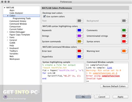
Task: Change Syntax errors color swatch
Action: (x=124, y=41)
